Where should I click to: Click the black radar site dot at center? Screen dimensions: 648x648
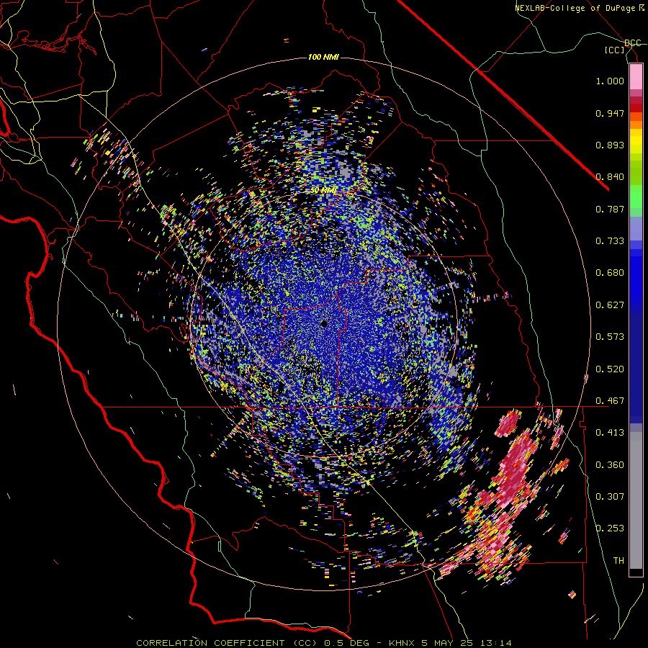coord(324,325)
